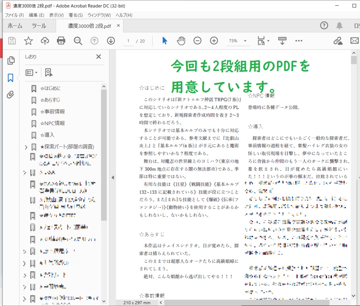Add the file to starred favorites
This screenshot has width=360, height=306.
pyautogui.click(x=28, y=41)
